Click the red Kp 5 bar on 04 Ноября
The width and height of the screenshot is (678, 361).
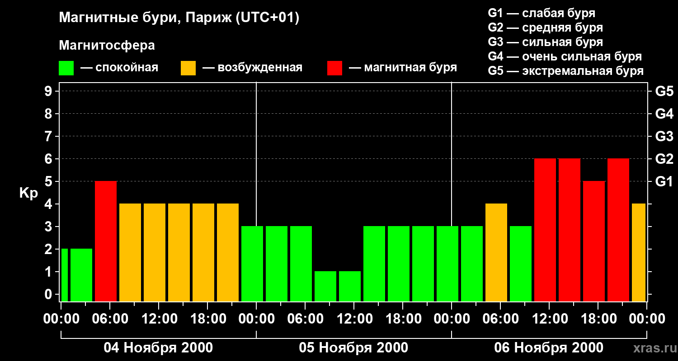pos(106,241)
